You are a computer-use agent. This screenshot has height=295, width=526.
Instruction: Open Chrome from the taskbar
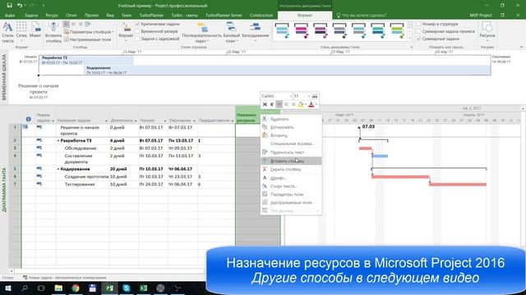point(76,288)
